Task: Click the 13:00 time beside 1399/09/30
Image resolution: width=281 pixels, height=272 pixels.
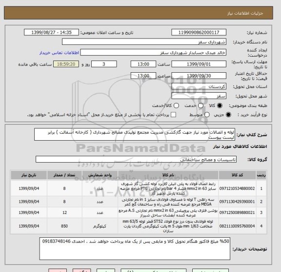Action: [x=143, y=76]
